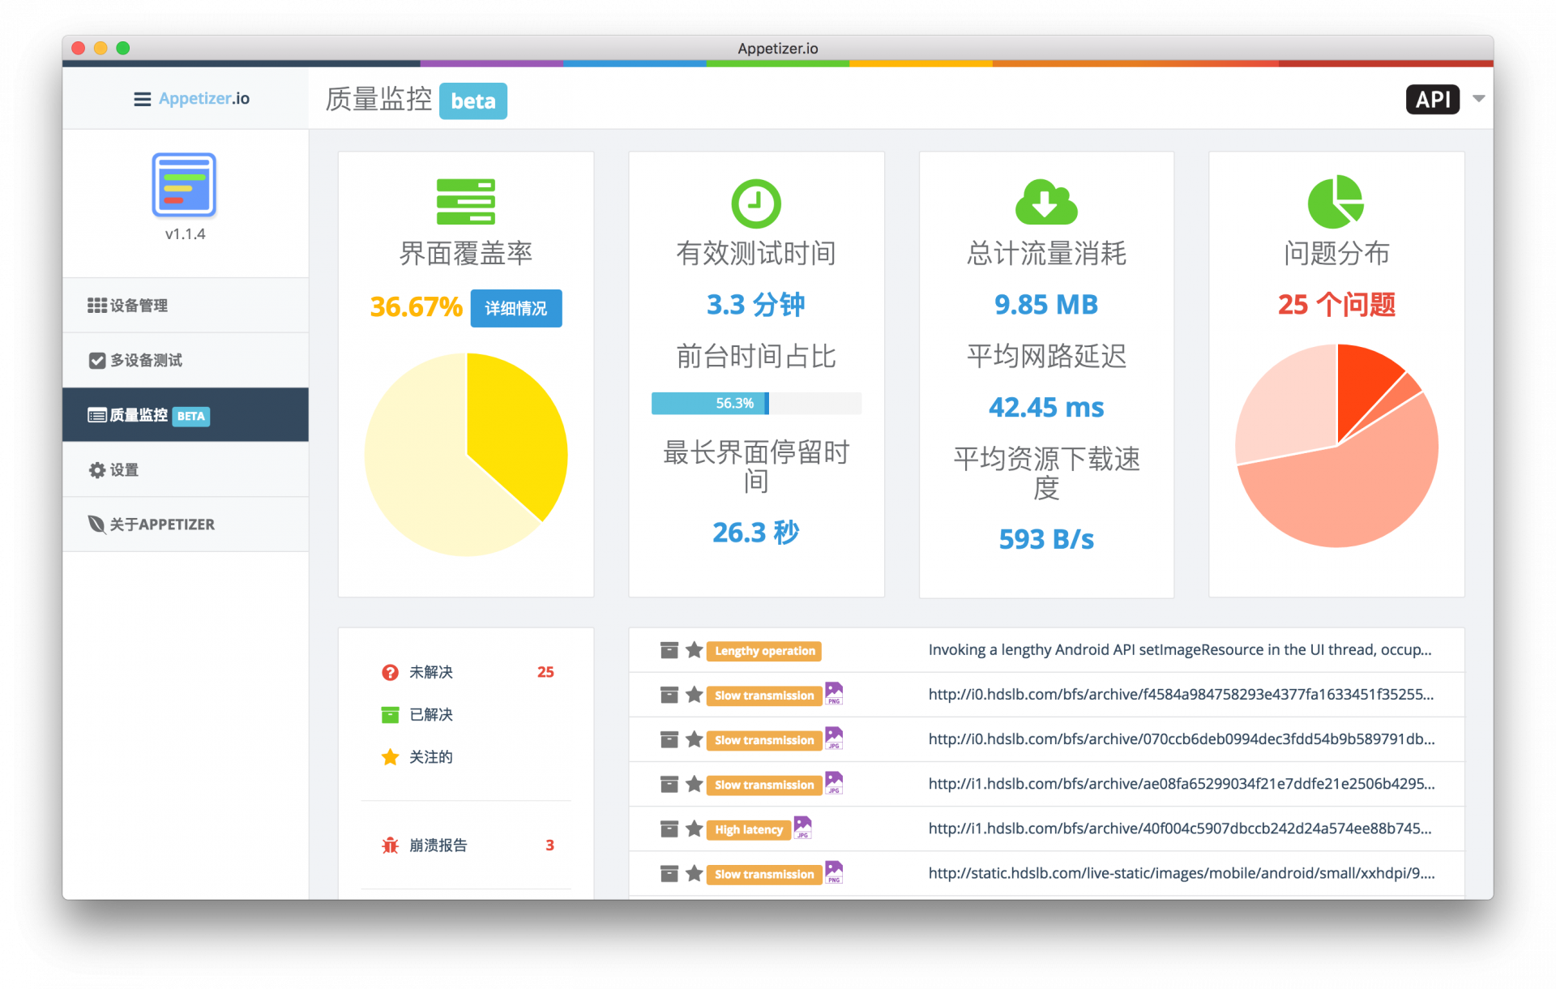This screenshot has width=1556, height=989.
Task: Archive the 070ccb6d Slow transmission row
Action: (669, 739)
